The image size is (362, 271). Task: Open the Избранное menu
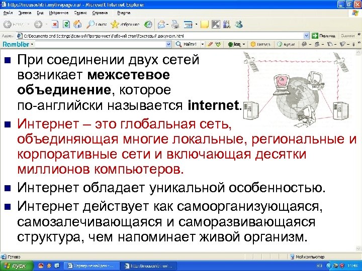59,13
